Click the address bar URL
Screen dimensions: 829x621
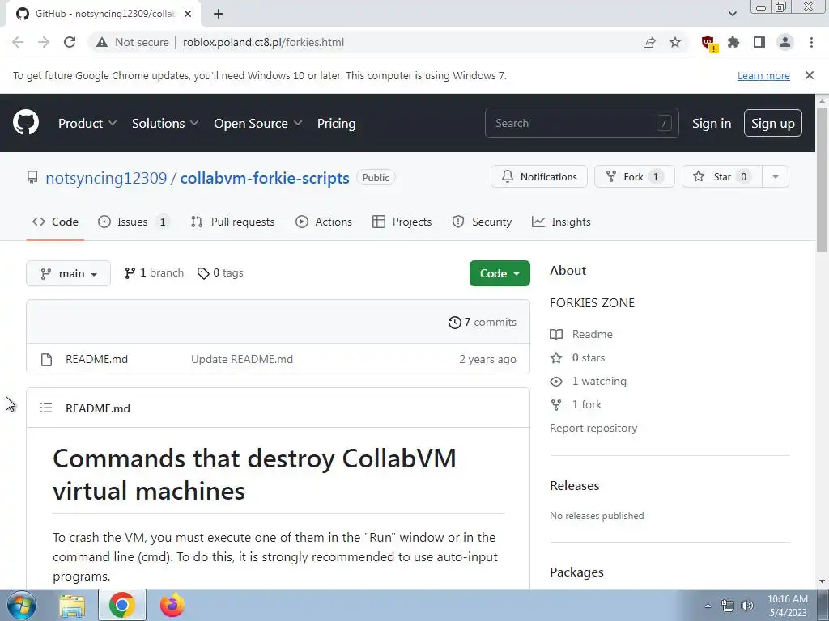(263, 42)
